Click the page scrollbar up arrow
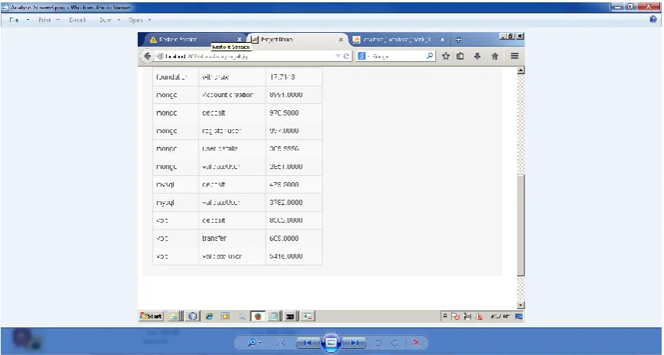The height and width of the screenshot is (355, 664). coord(521,70)
